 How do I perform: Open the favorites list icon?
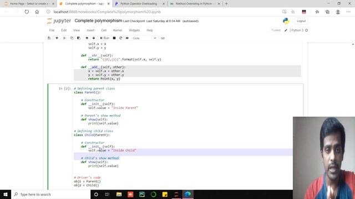317,12
